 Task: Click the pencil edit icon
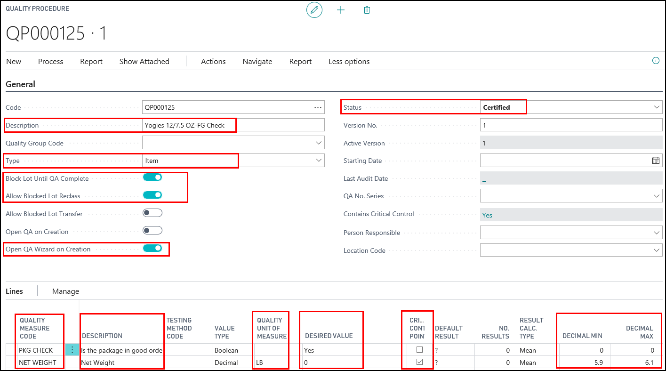click(314, 10)
